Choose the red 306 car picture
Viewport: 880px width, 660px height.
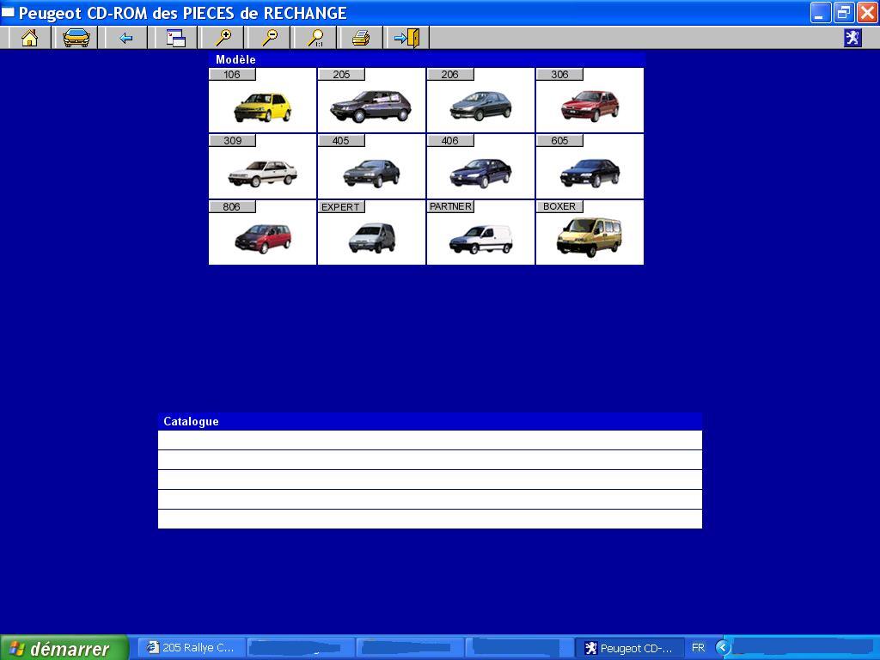(590, 106)
